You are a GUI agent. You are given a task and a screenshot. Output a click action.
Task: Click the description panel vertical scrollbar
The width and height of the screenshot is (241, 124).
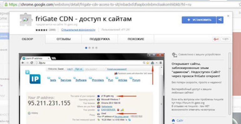click(x=229, y=84)
